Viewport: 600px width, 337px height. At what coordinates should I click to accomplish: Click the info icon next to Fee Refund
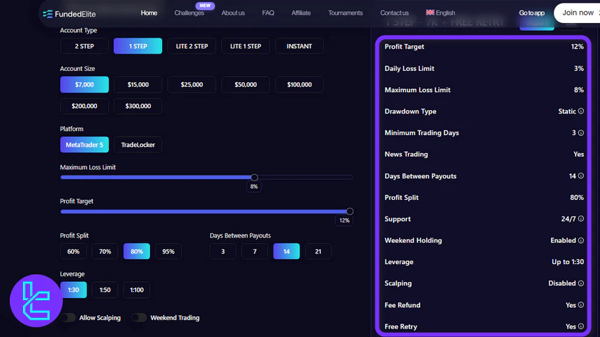[x=581, y=305]
